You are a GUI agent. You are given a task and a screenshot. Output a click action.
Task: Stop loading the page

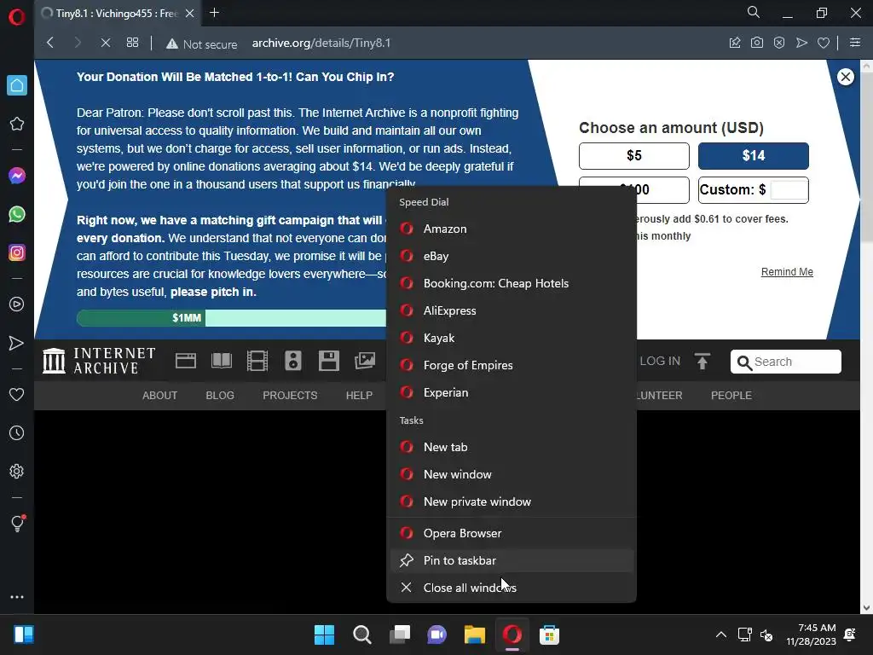pos(105,43)
